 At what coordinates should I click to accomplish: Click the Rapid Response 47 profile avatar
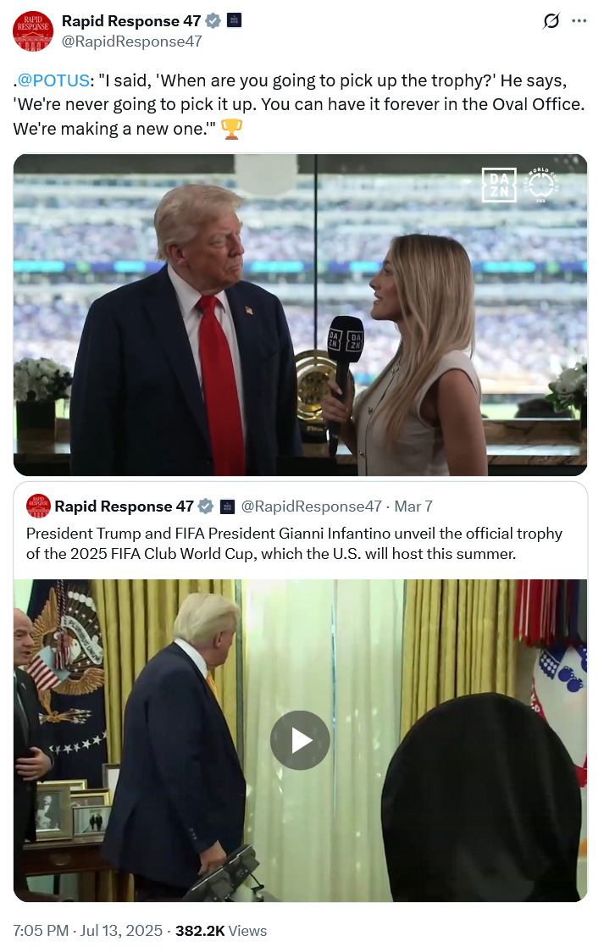[x=33, y=31]
